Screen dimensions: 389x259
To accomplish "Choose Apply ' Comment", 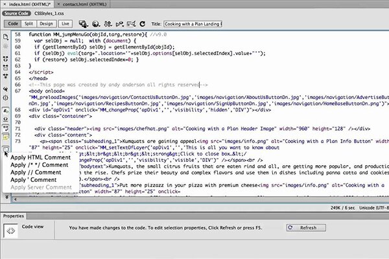I will pos(34,180).
